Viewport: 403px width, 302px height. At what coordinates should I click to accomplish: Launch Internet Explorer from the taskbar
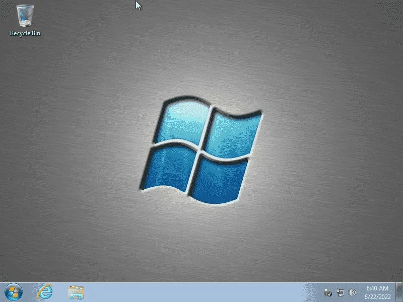[x=45, y=292]
